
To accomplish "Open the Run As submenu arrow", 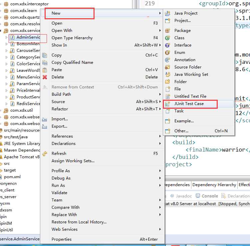I will pos(160,185).
